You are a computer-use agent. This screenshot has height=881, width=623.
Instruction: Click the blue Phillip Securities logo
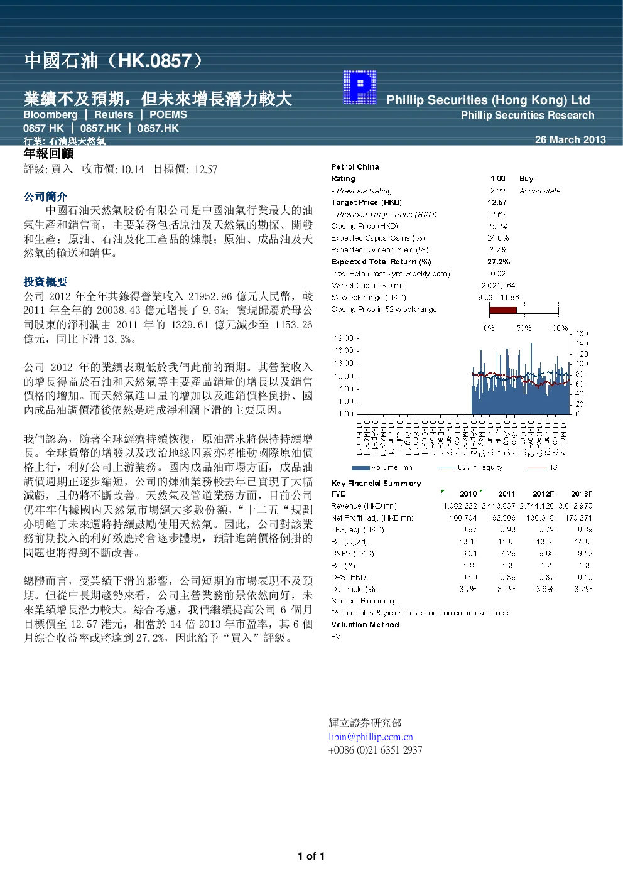[360, 87]
